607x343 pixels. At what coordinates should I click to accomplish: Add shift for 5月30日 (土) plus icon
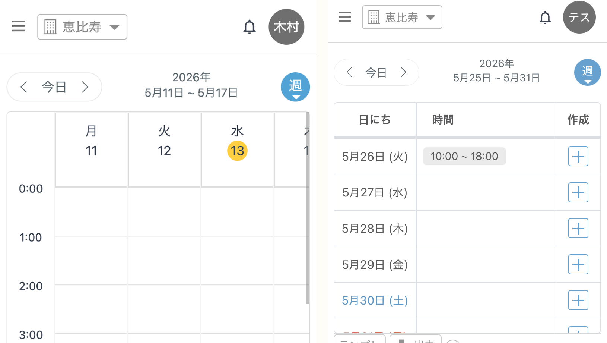click(x=578, y=300)
